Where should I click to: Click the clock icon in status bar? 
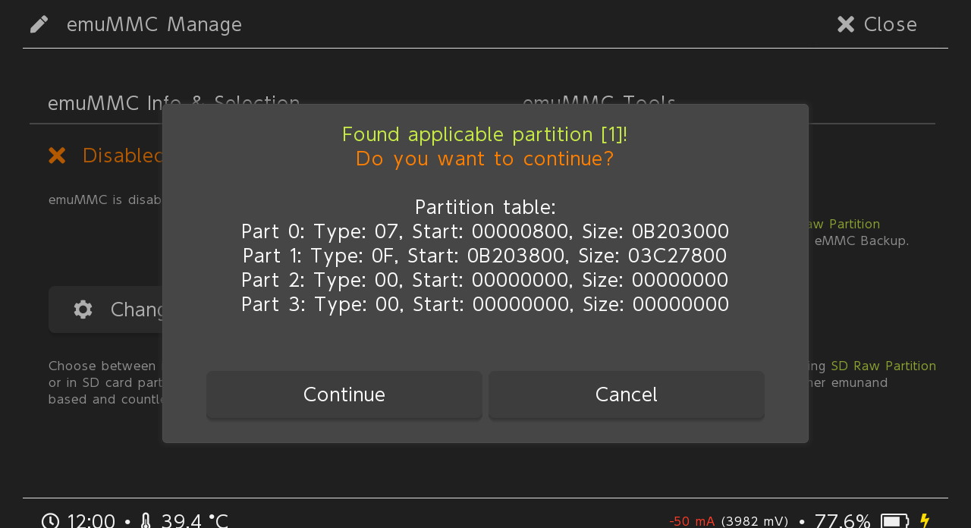[50, 520]
